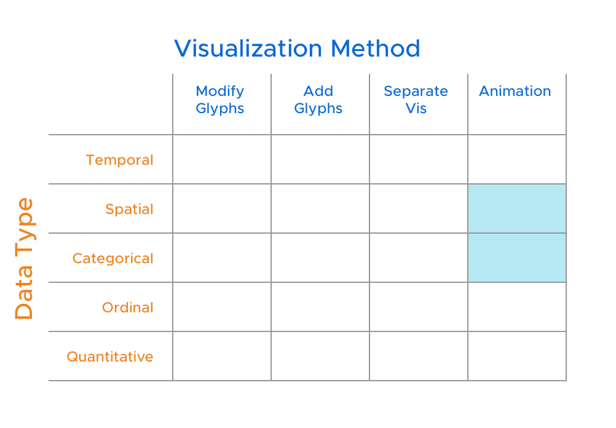Select the Spatial Add Glyphs cell
Viewport: 616px width, 428px height.
point(320,208)
